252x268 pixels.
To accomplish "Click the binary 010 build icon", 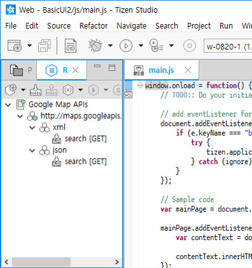I will (x=70, y=46).
